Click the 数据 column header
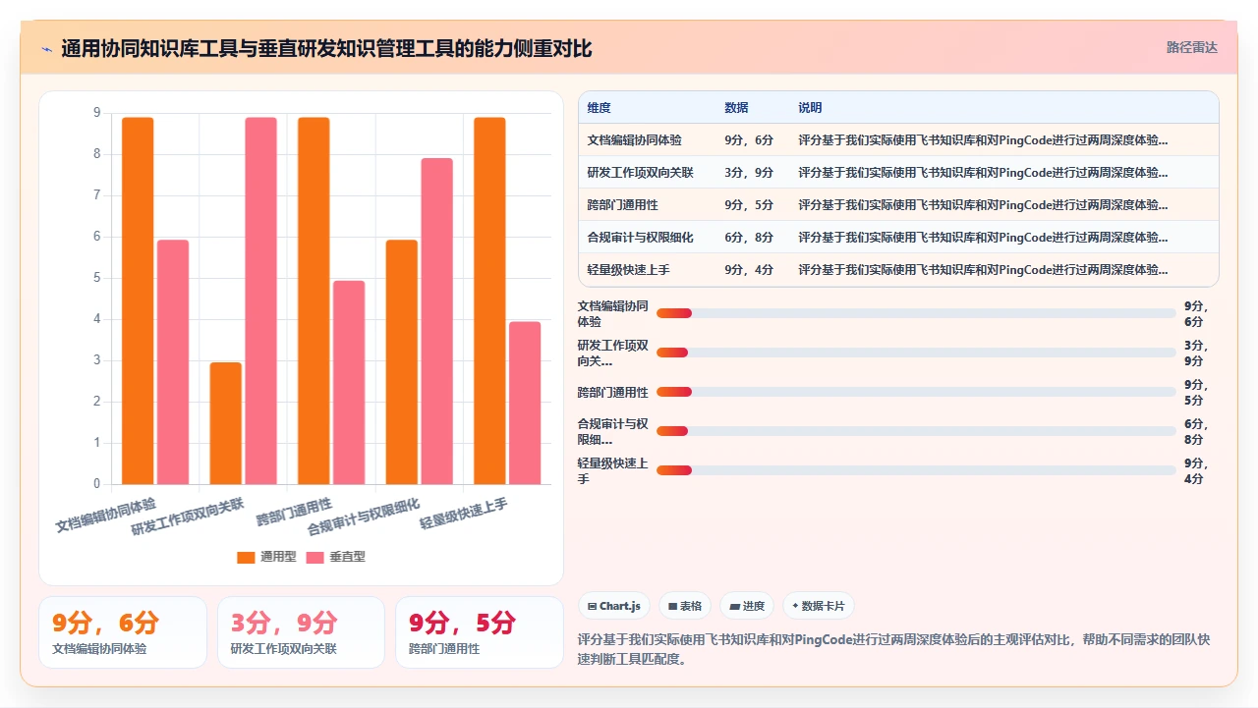This screenshot has width=1258, height=708. (x=736, y=108)
